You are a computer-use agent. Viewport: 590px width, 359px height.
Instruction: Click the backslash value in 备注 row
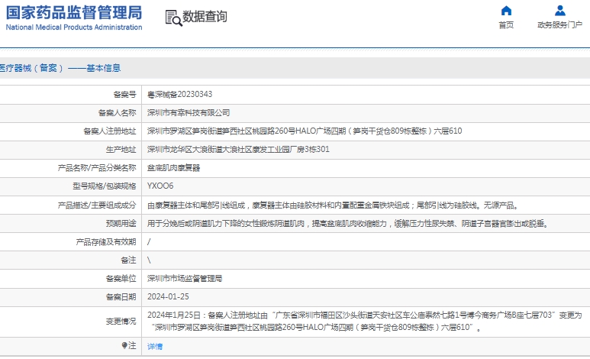[149, 260]
